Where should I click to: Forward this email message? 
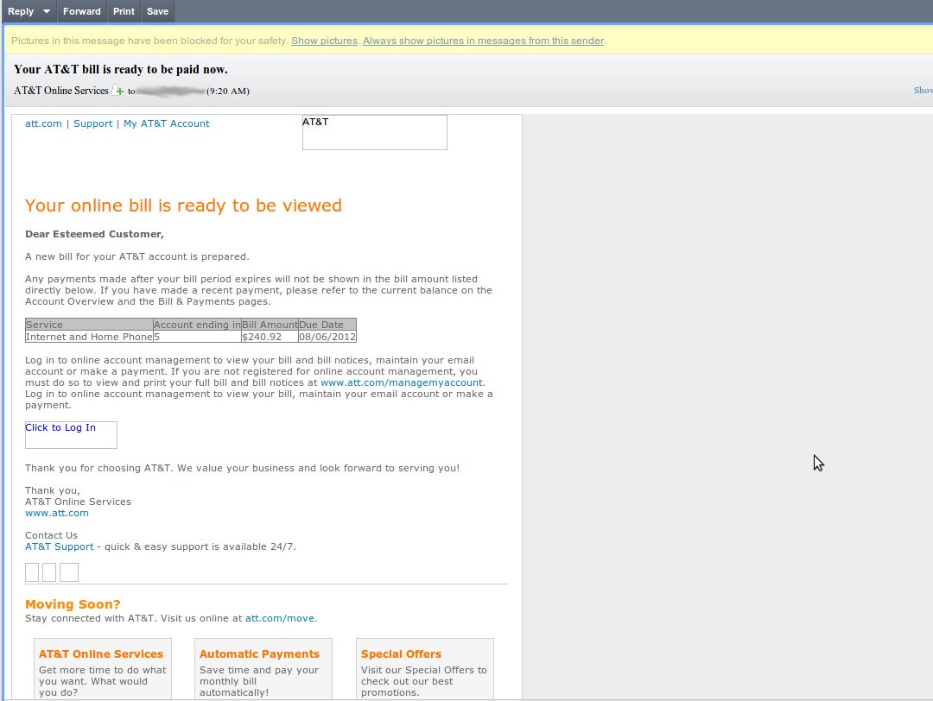click(x=82, y=11)
